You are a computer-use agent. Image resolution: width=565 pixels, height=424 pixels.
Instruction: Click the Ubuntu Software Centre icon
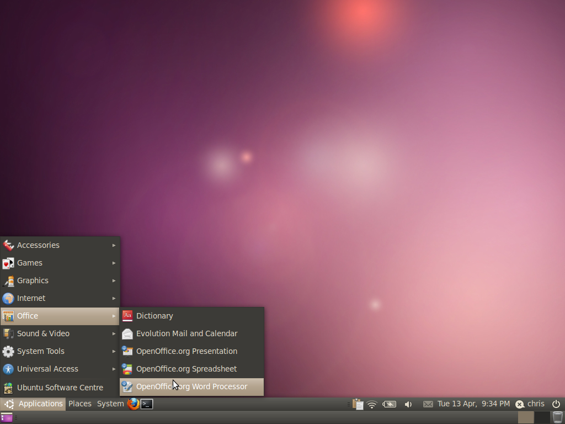point(8,388)
